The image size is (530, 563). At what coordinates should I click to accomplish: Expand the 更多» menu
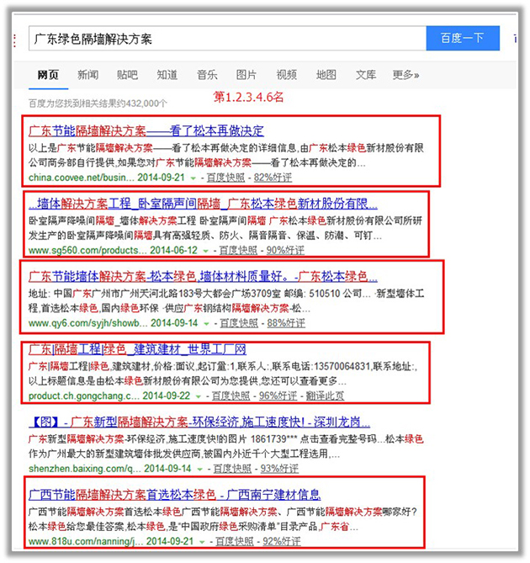coord(405,75)
